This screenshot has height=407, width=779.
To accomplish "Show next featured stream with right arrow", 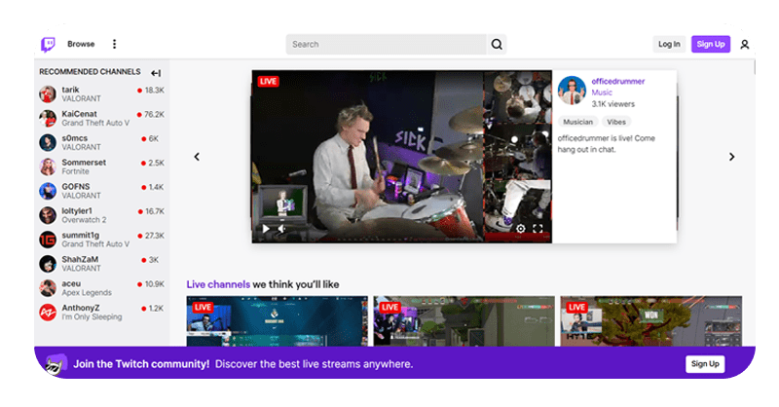I will pyautogui.click(x=731, y=157).
